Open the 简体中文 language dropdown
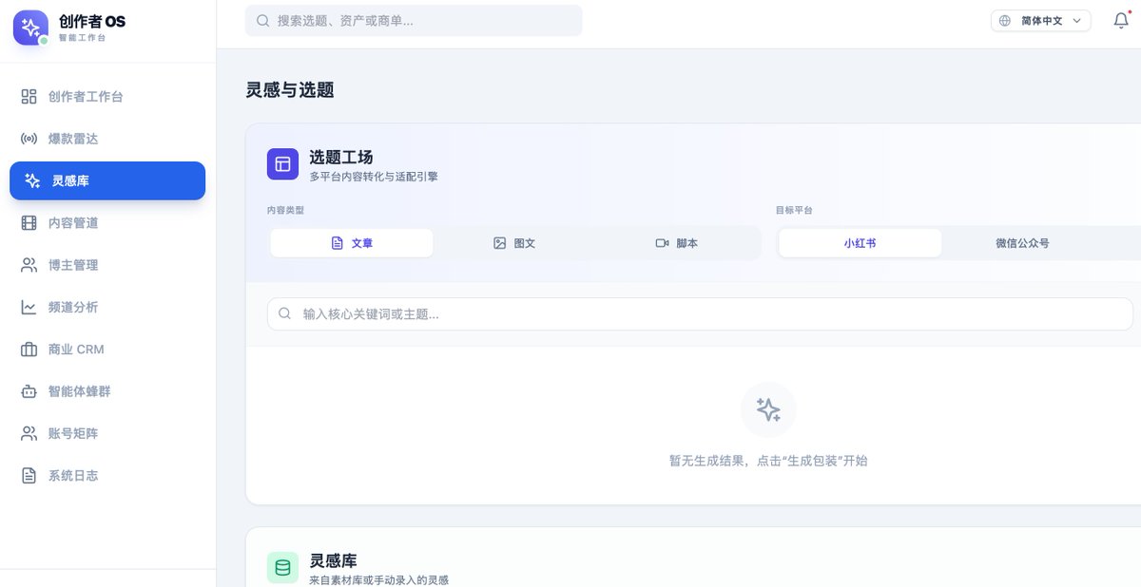1141x587 pixels. tap(1041, 20)
